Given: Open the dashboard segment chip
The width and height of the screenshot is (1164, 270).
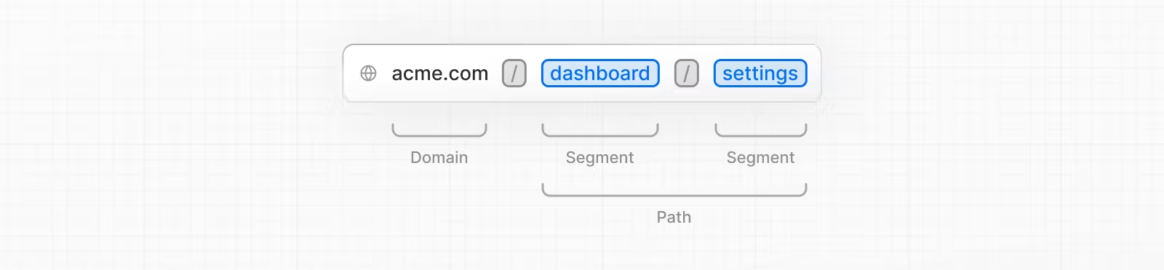Looking at the screenshot, I should click(600, 74).
